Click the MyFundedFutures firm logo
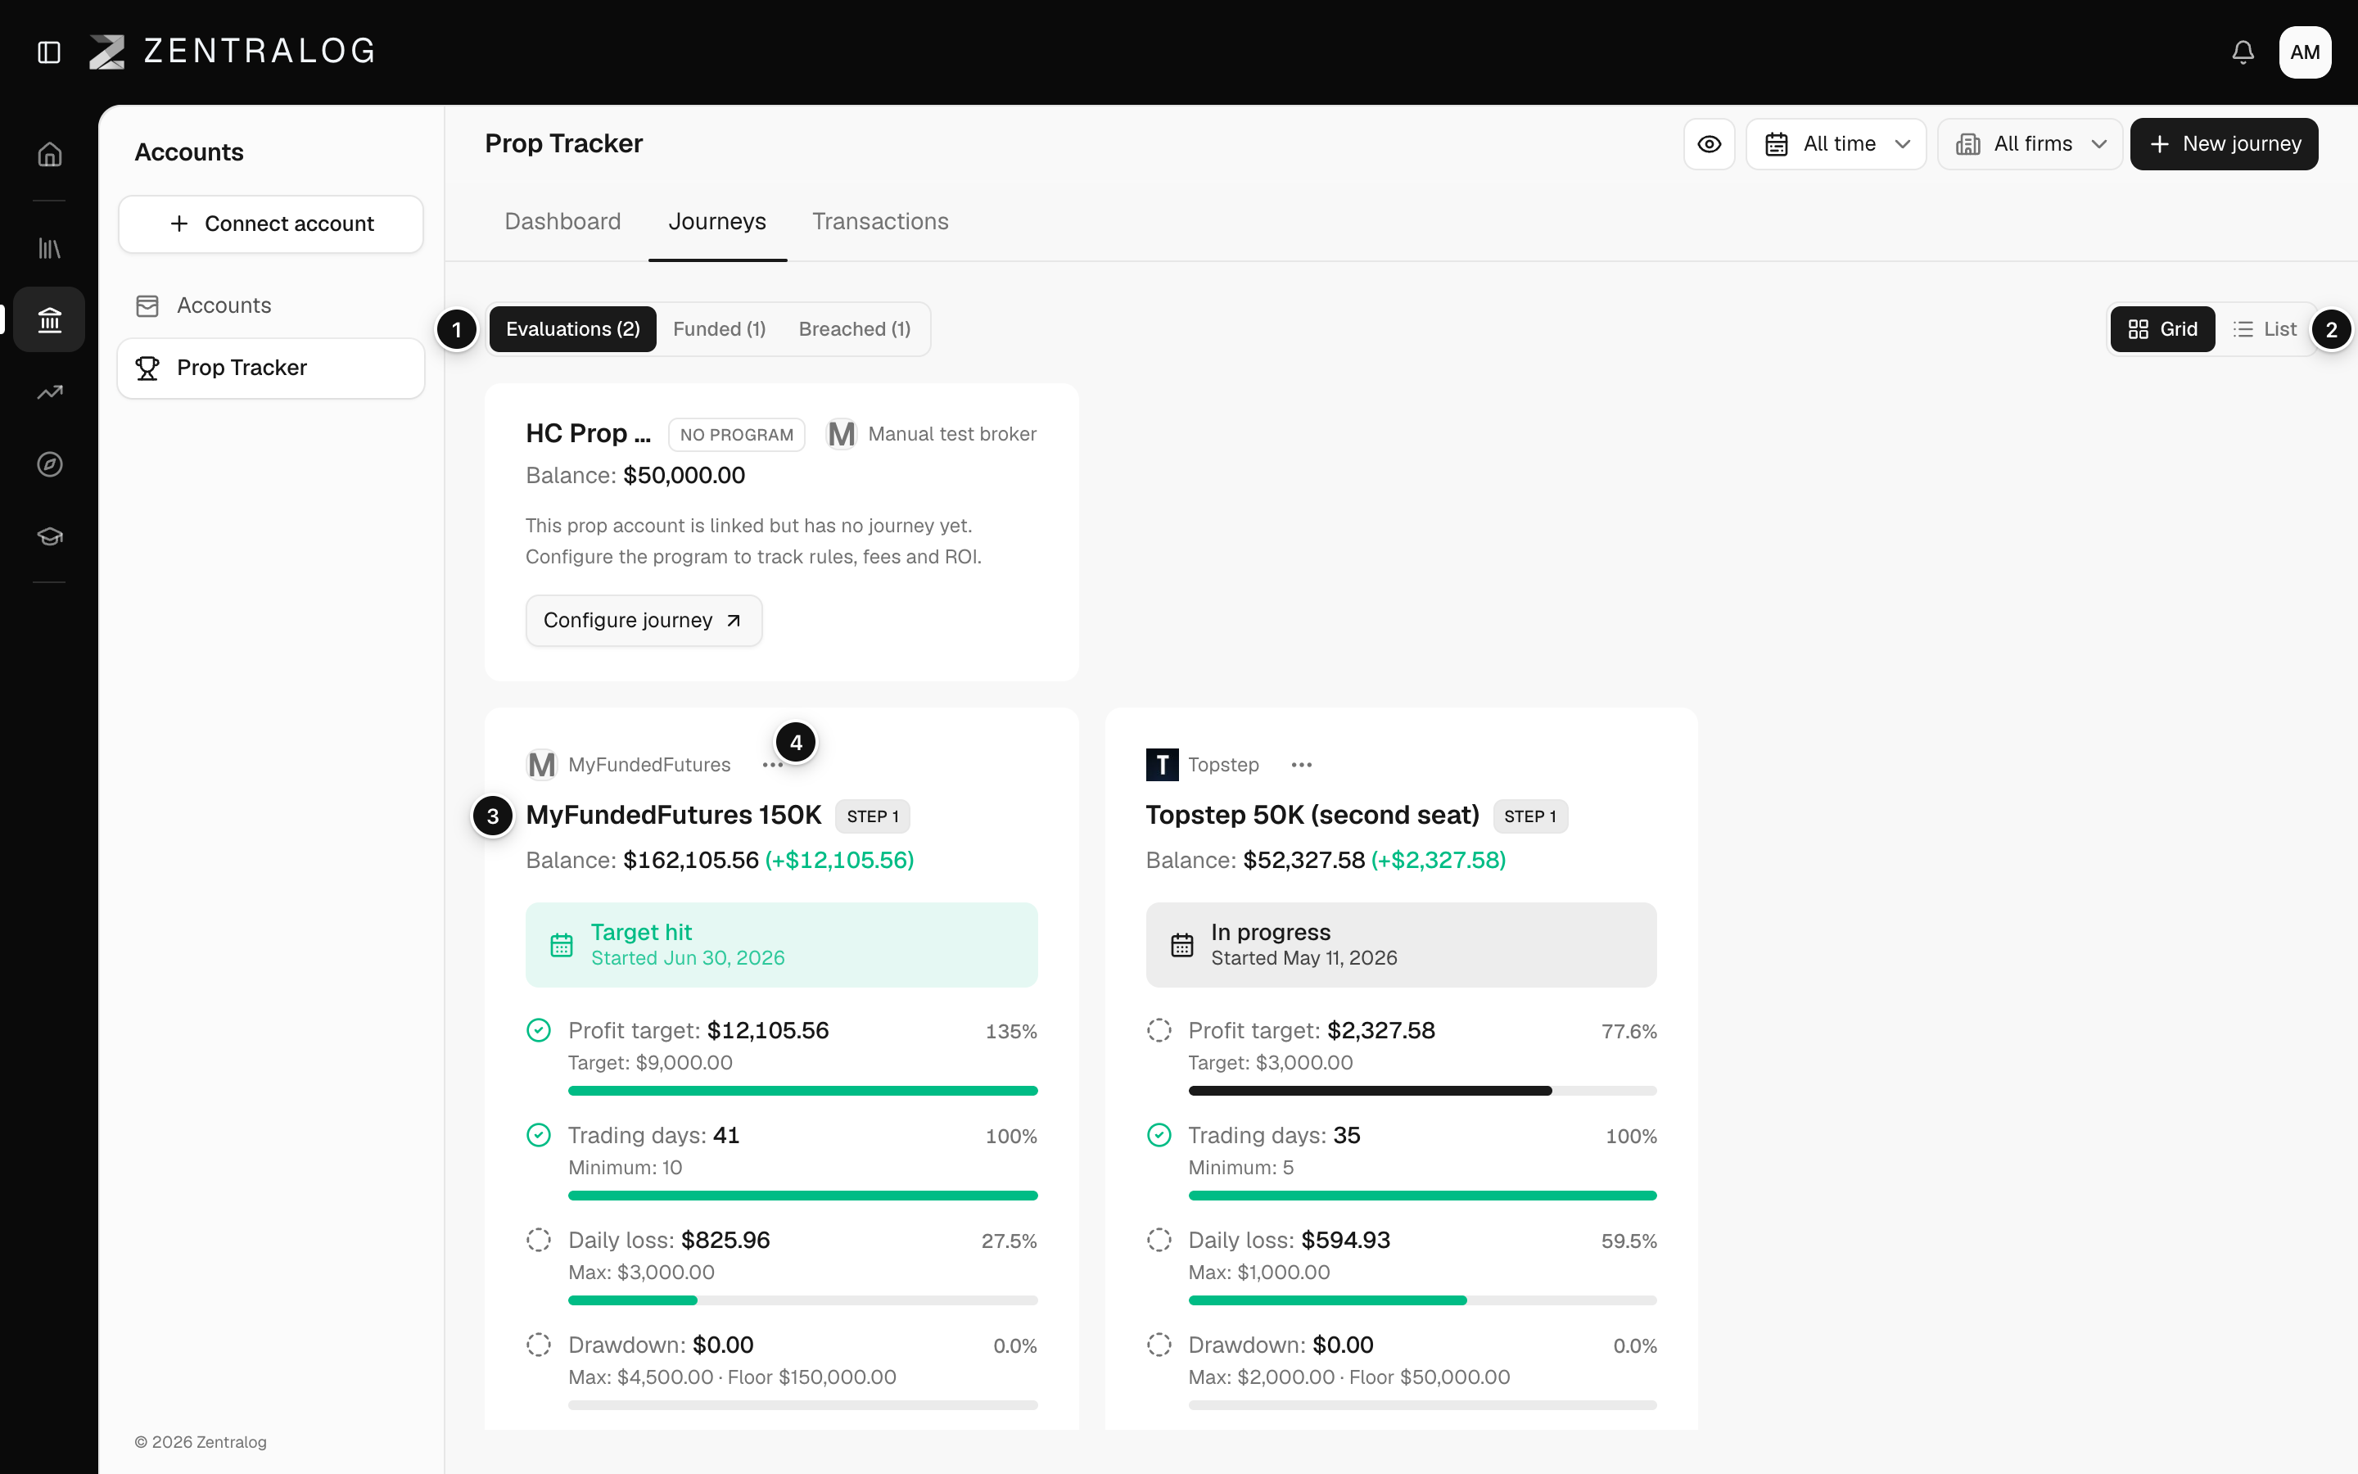Screen dimensions: 2358x1474 pyautogui.click(x=542, y=766)
